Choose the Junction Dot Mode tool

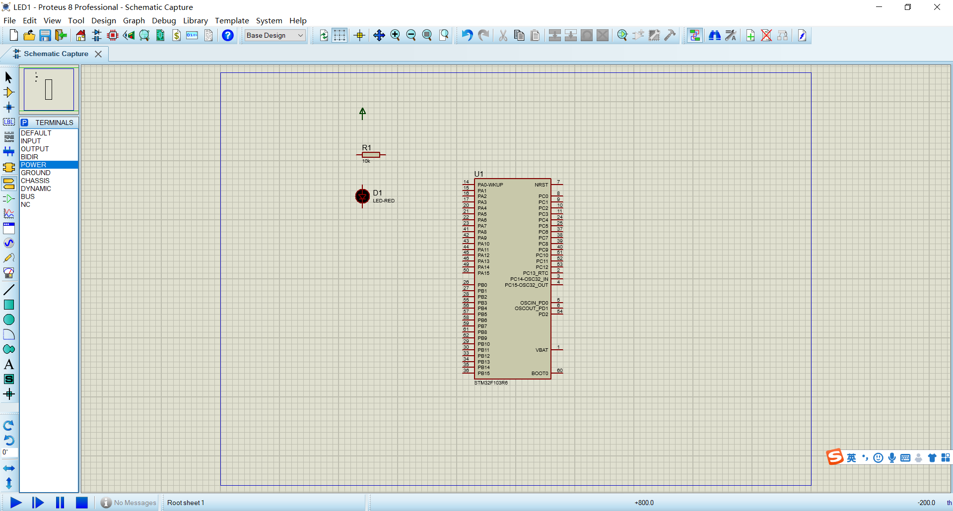(x=8, y=107)
